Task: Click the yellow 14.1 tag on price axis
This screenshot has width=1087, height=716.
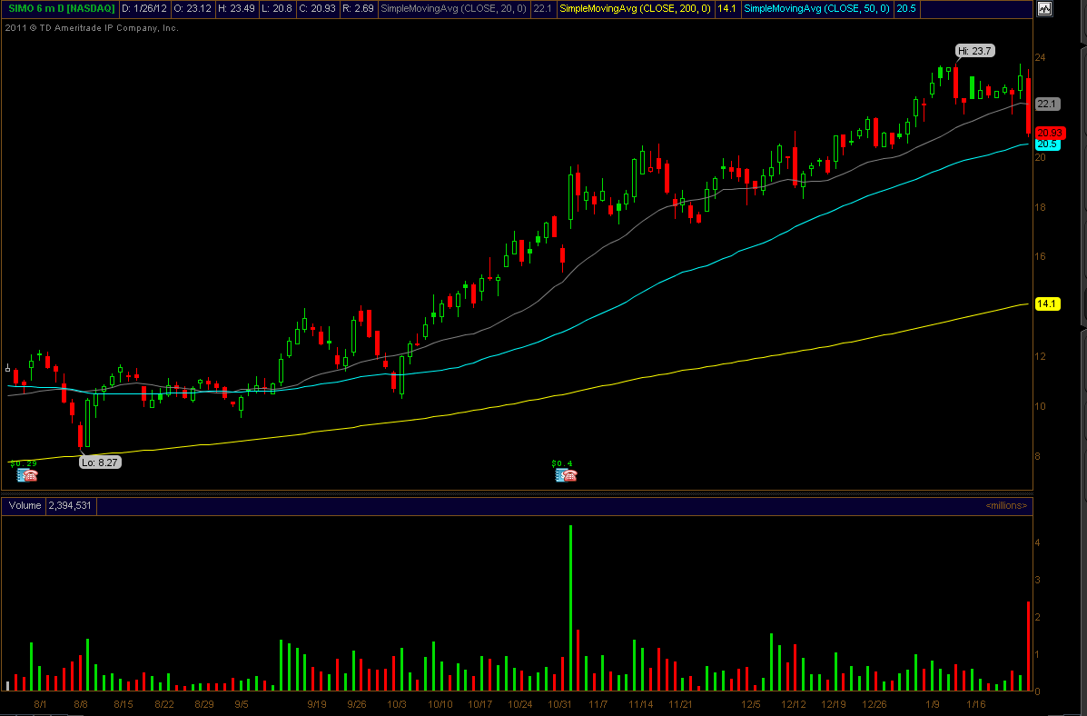Action: [1047, 303]
